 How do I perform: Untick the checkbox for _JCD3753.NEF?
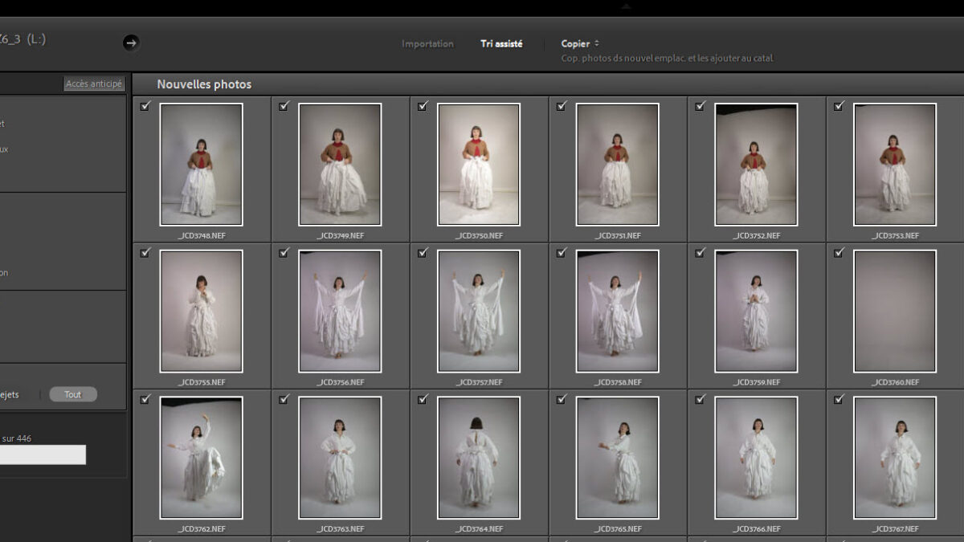[x=839, y=106]
